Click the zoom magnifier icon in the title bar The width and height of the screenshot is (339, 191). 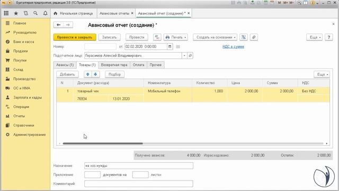pos(299,3)
